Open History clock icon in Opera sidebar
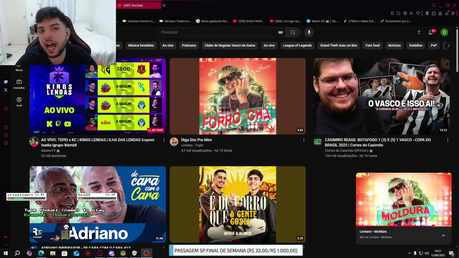459x258 pixels. (x=6, y=127)
